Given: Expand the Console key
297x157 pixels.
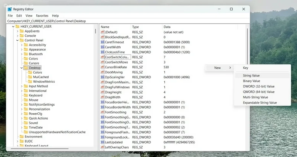Looking at the screenshot, I should coord(17,35).
